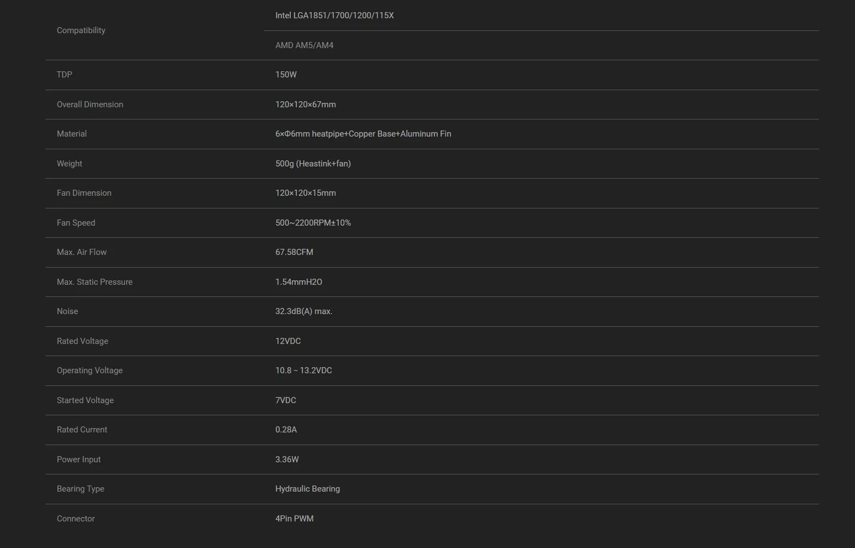This screenshot has width=855, height=548.
Task: Click the Hydraulic Bearing value
Action: click(307, 489)
